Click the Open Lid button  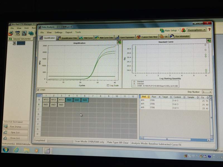(16, 132)
